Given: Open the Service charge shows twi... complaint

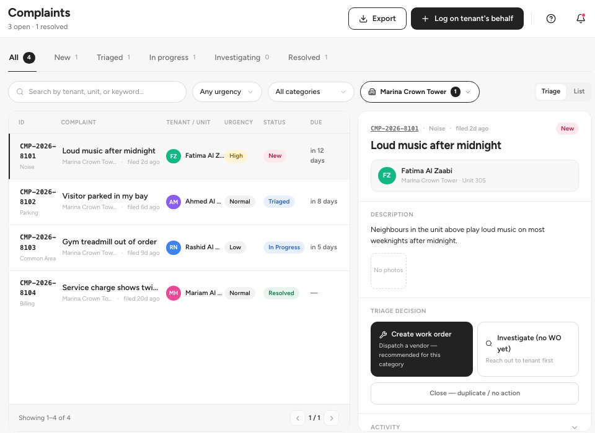Looking at the screenshot, I should point(110,288).
